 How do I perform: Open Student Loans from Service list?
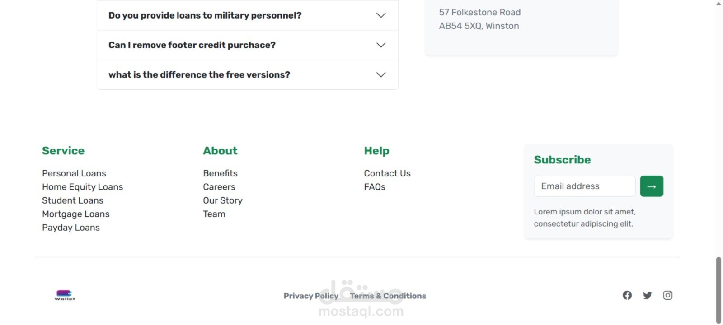coord(73,200)
